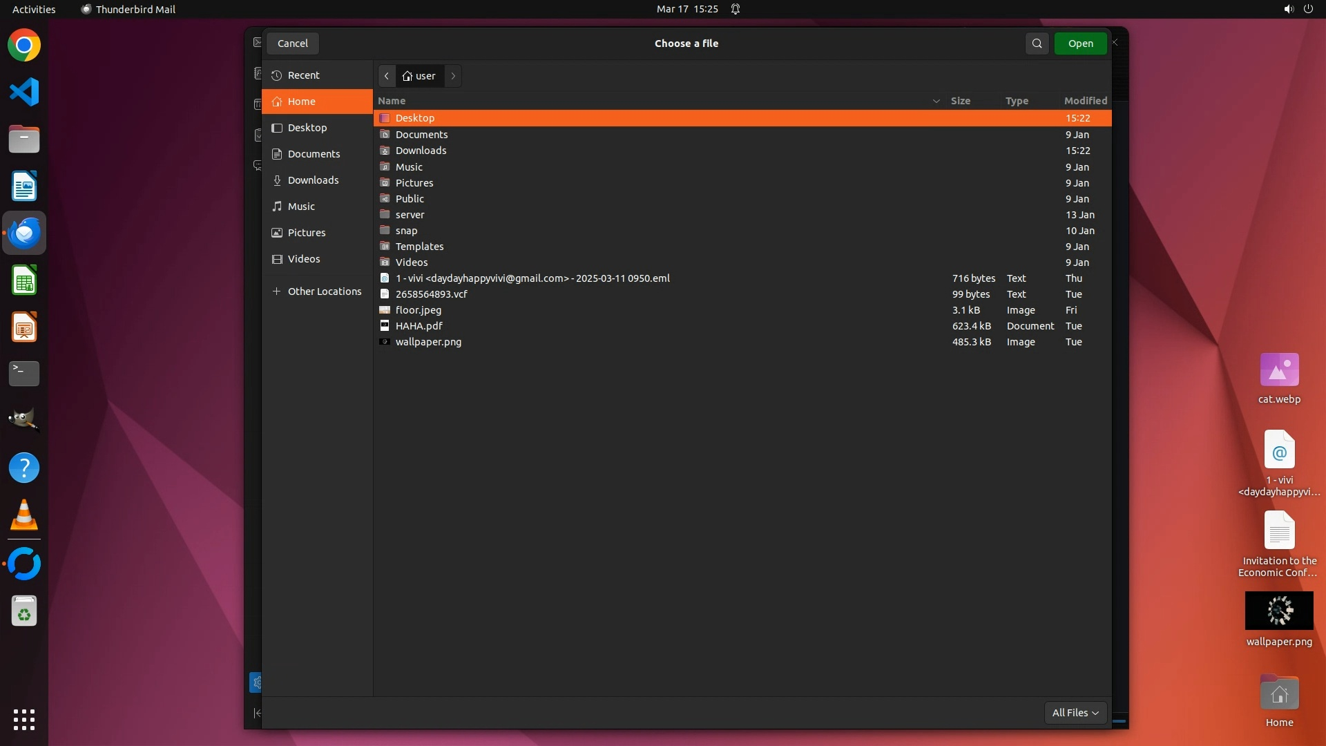Click the user home path button
1326x746 pixels.
click(419, 76)
